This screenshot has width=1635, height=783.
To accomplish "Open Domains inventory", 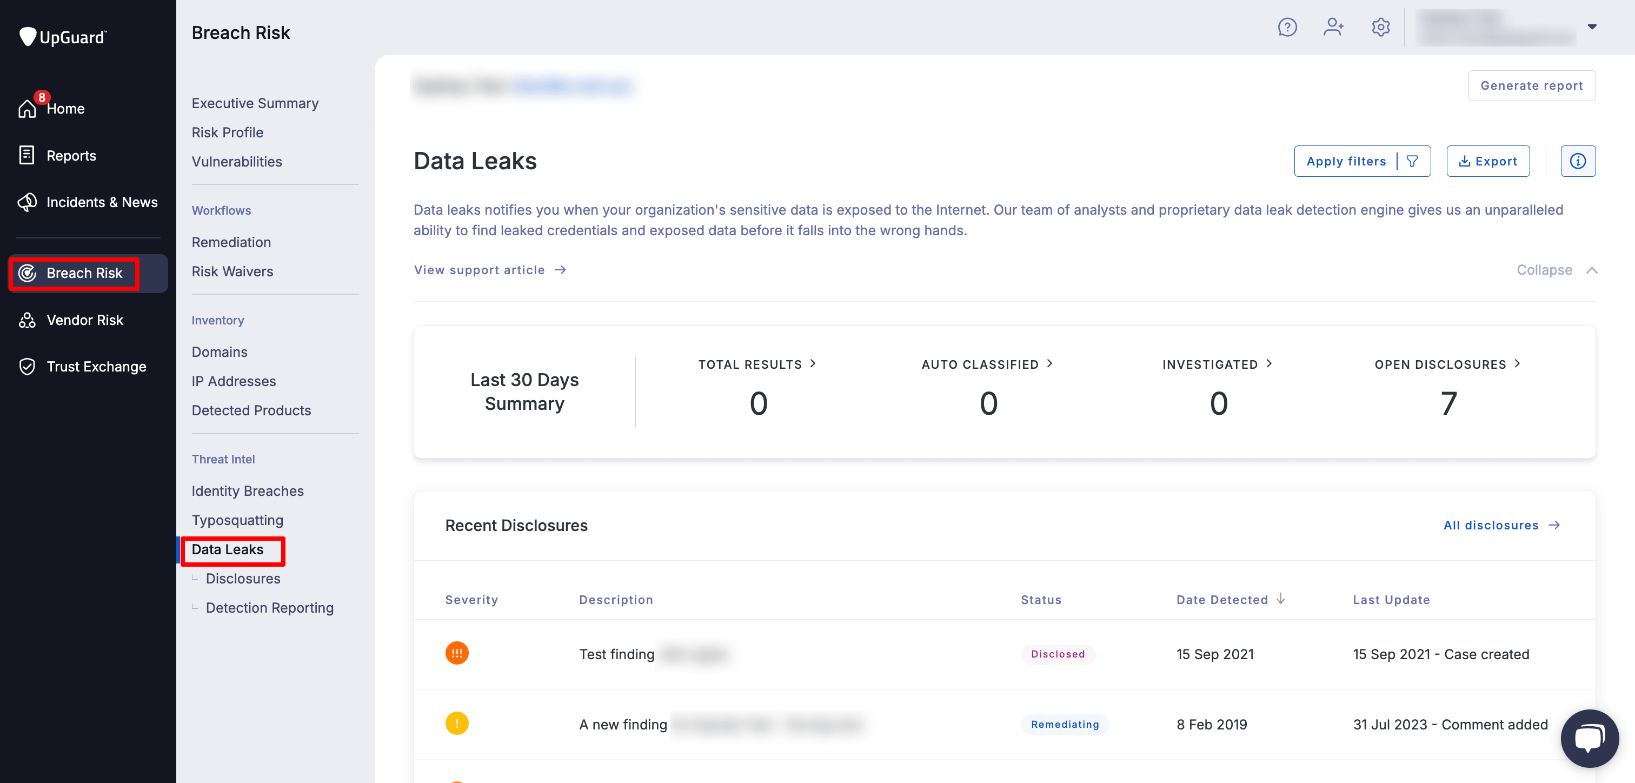I will (x=219, y=352).
